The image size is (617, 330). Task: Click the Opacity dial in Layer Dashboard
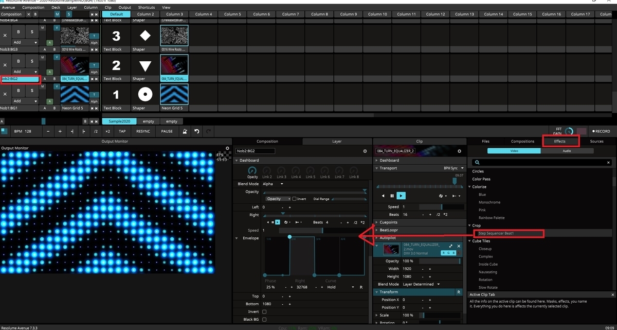tap(252, 170)
